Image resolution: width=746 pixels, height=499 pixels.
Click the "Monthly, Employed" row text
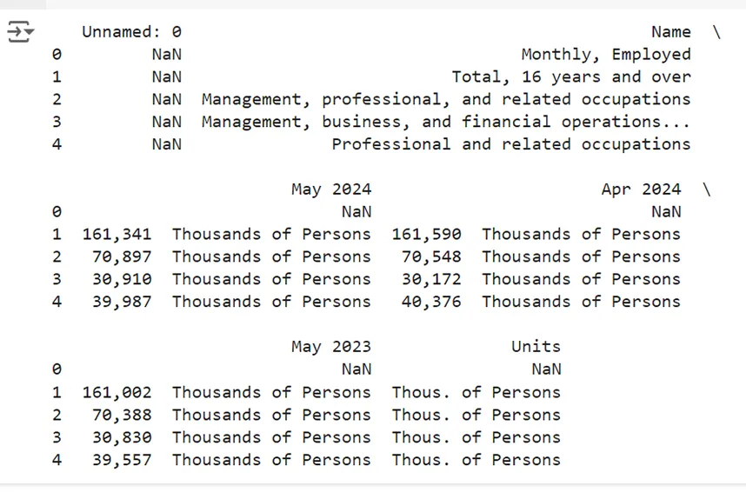(605, 55)
